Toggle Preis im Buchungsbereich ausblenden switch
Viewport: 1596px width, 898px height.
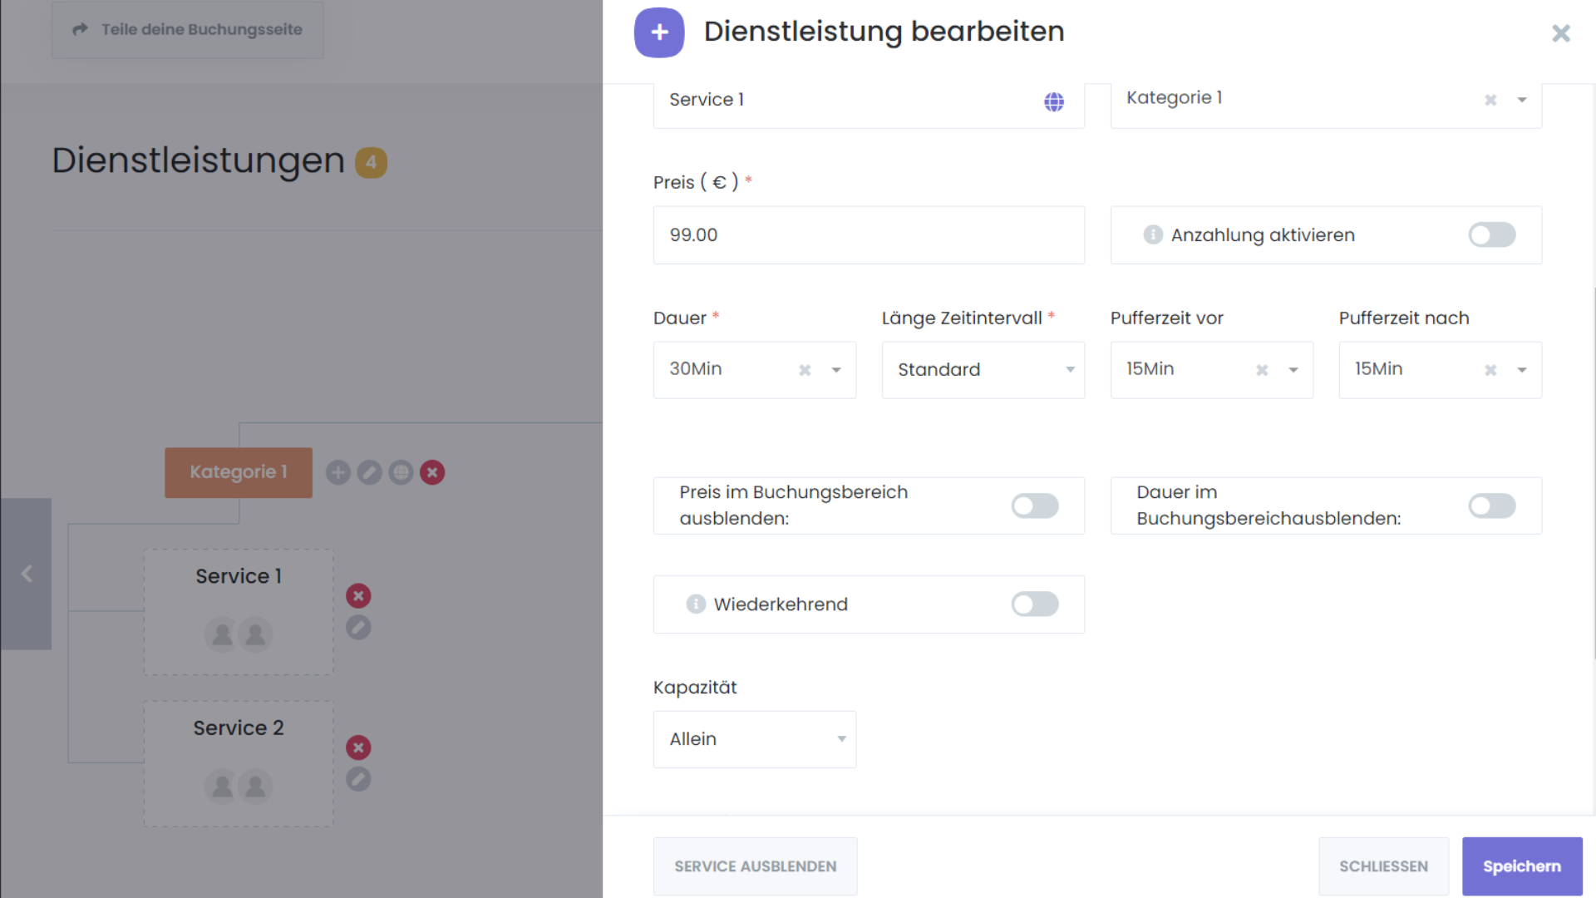1034,506
